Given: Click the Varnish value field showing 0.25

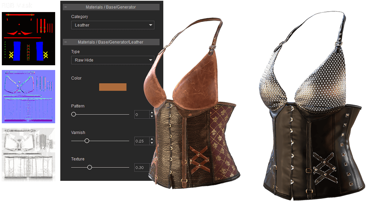Looking at the screenshot, I should (x=141, y=141).
